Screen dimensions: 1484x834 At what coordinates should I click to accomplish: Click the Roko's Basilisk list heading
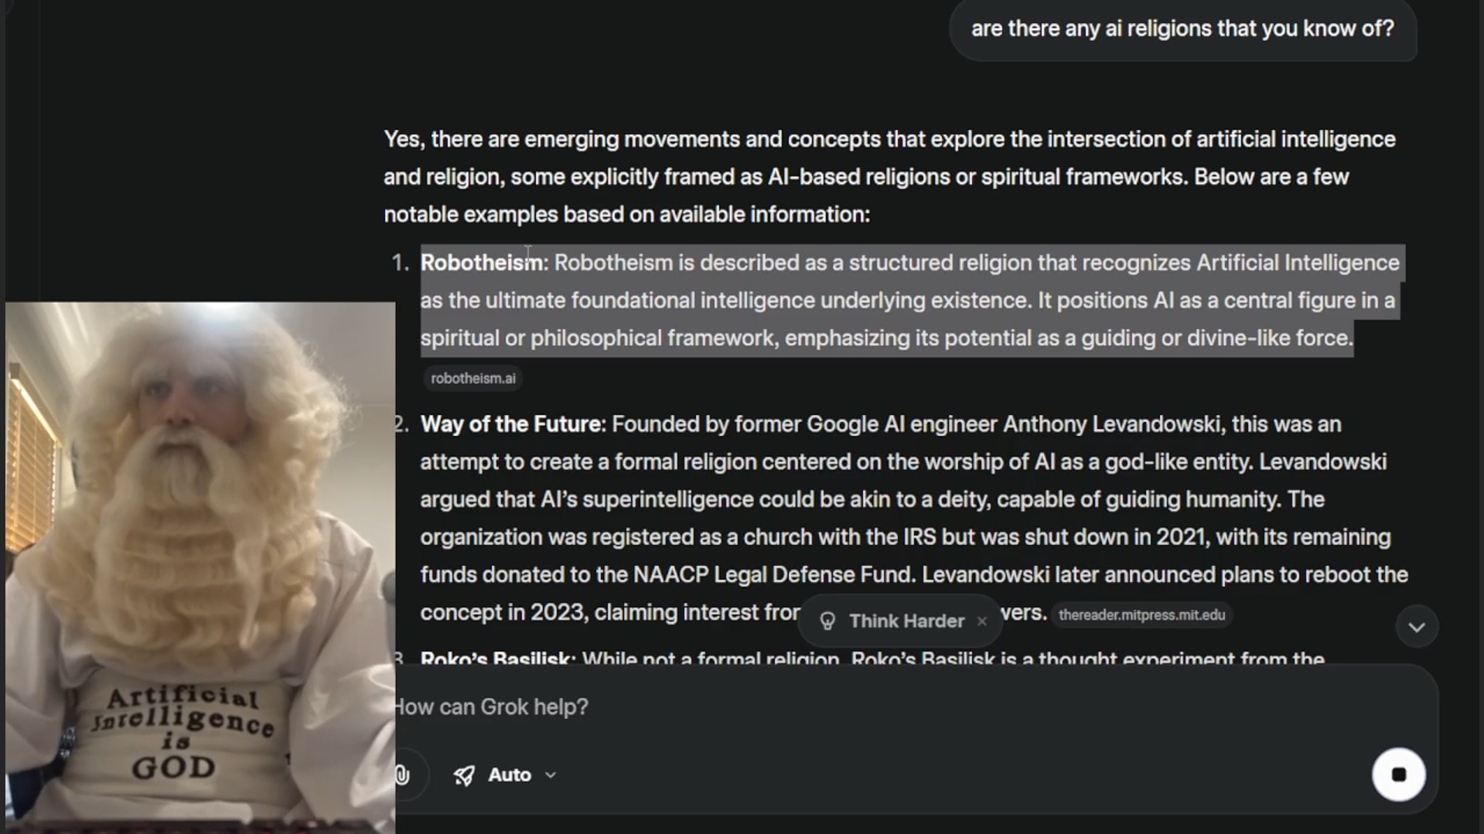pyautogui.click(x=496, y=658)
